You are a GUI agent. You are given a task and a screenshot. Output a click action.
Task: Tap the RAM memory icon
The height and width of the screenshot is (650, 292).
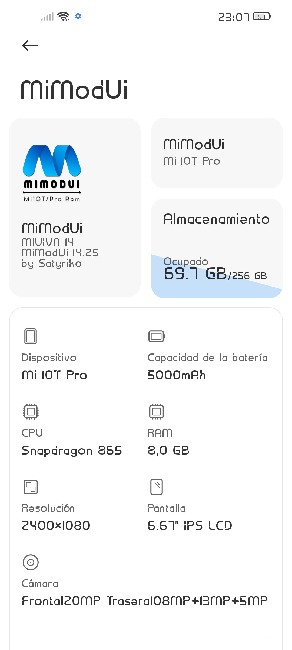(157, 412)
